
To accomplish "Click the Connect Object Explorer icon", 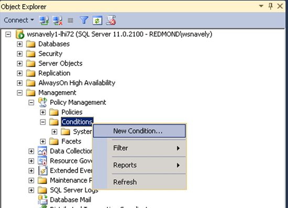I will click(44, 20).
